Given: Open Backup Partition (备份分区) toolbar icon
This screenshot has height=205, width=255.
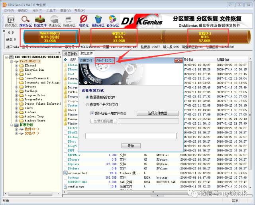Looking at the screenshot, I should [x=113, y=21].
